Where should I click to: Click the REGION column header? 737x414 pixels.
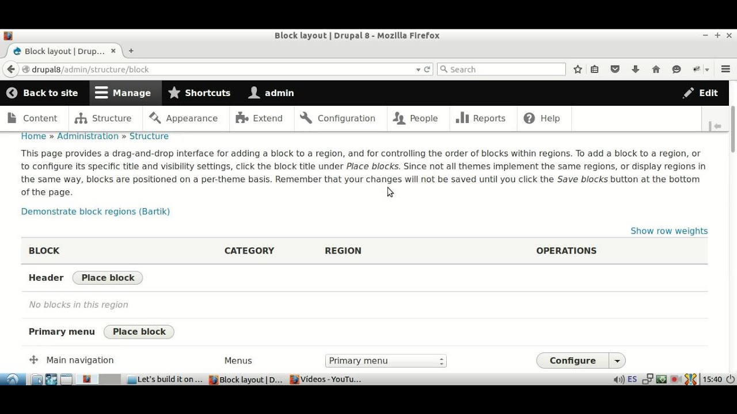point(343,251)
